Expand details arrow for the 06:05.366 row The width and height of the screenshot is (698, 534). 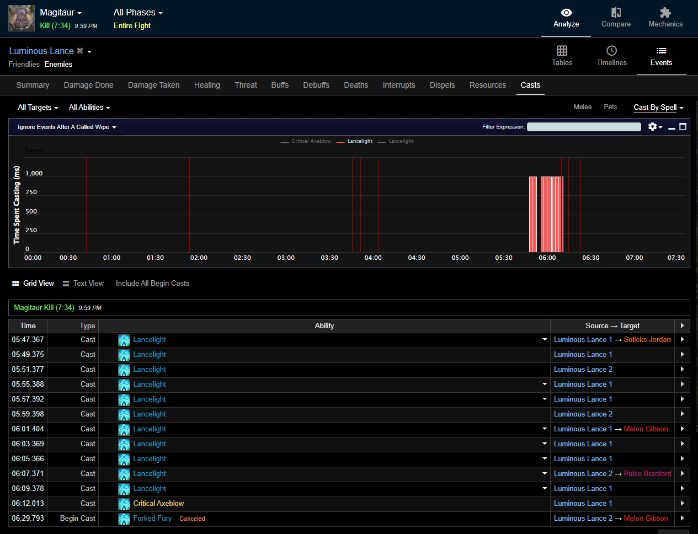(682, 459)
